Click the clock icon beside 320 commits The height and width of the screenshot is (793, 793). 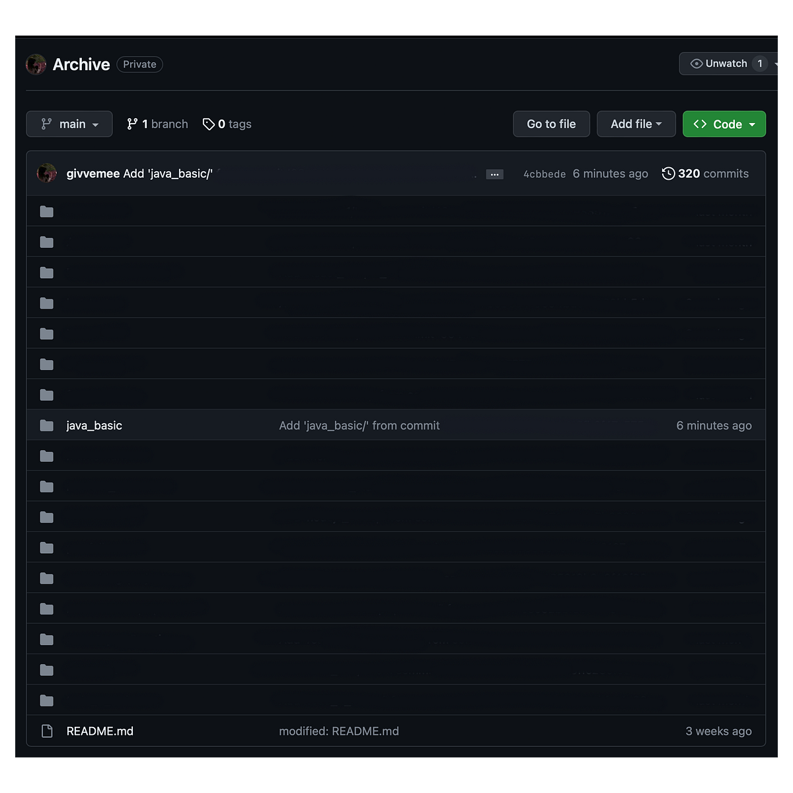tap(667, 173)
